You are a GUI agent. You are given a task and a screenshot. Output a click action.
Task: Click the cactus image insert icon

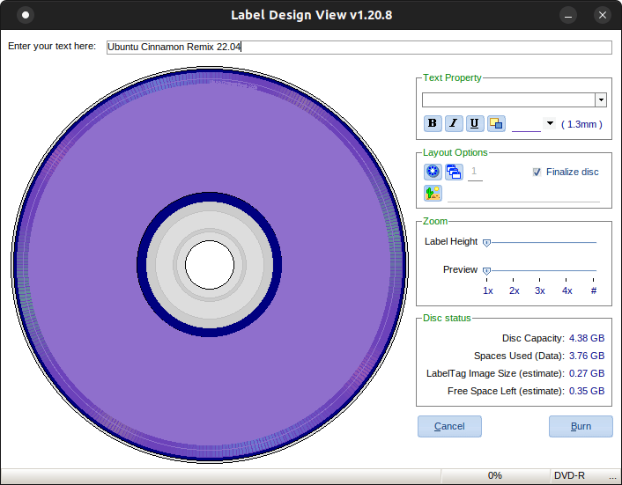pyautogui.click(x=433, y=194)
